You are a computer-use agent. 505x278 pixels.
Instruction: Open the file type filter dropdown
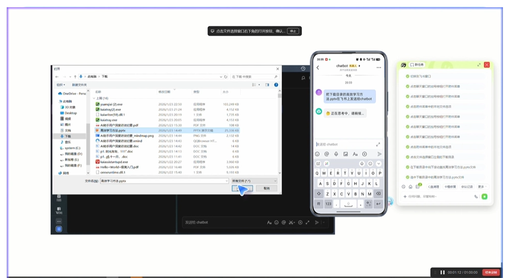pyautogui.click(x=254, y=181)
